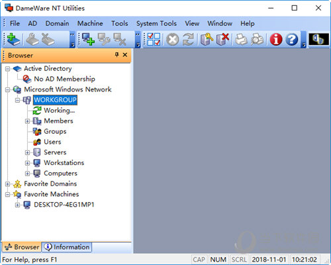
Task: Pin the Browser panel
Action: click(117, 55)
